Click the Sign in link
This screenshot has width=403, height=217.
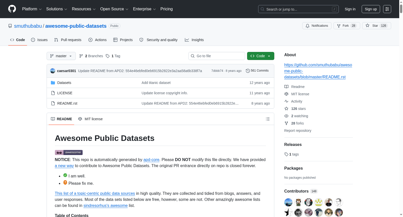click(x=350, y=9)
